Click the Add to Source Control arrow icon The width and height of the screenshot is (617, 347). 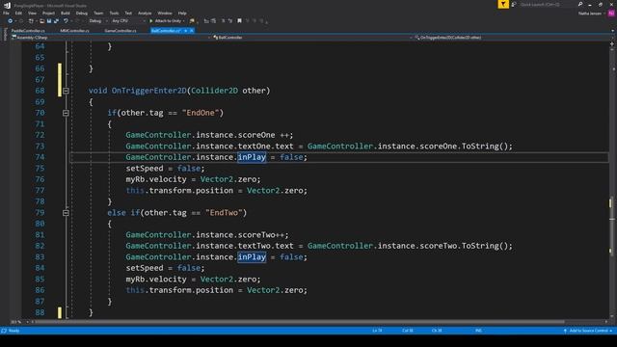point(565,331)
